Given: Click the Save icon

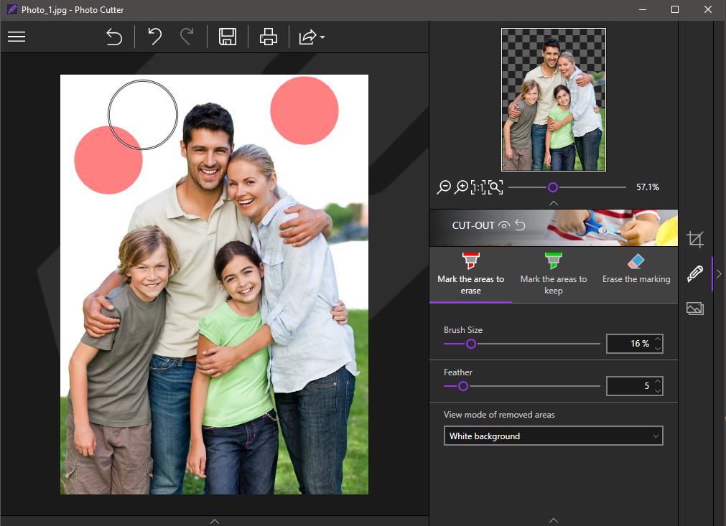Looking at the screenshot, I should (227, 37).
